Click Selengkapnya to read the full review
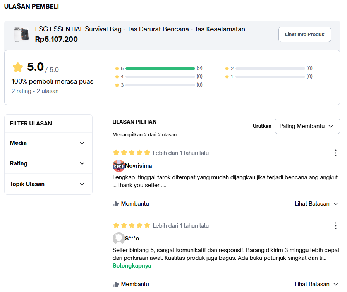 (x=132, y=266)
